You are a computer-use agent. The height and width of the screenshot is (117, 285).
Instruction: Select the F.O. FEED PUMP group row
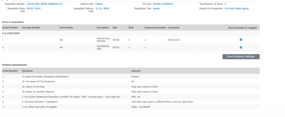(x=11, y=33)
